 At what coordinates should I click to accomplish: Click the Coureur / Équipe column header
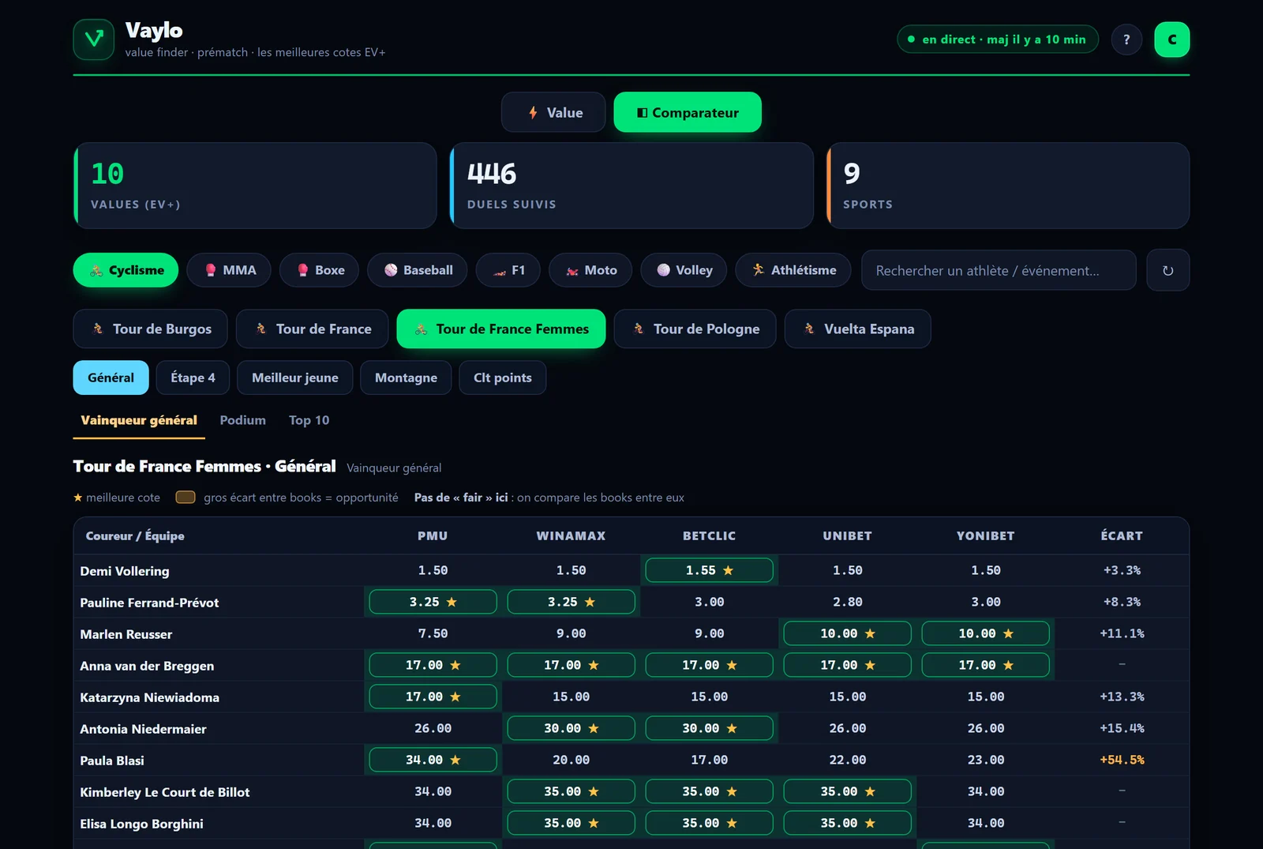click(x=135, y=535)
